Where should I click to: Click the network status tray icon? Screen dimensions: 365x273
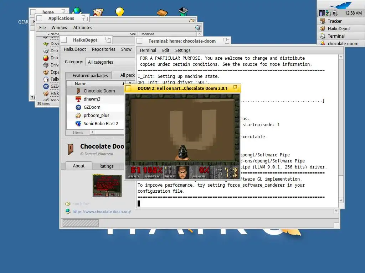(x=328, y=13)
